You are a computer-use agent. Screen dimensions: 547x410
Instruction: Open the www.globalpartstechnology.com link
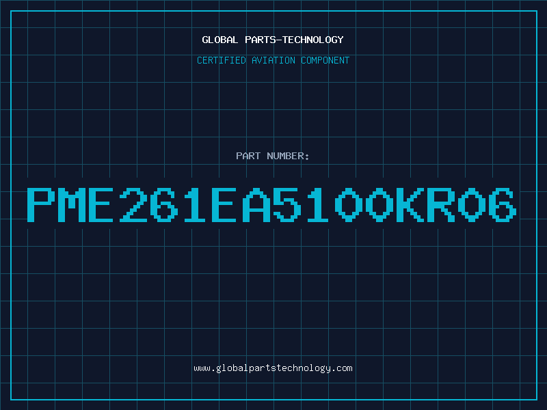(273, 368)
